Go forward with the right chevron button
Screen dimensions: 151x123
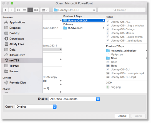point(11,10)
